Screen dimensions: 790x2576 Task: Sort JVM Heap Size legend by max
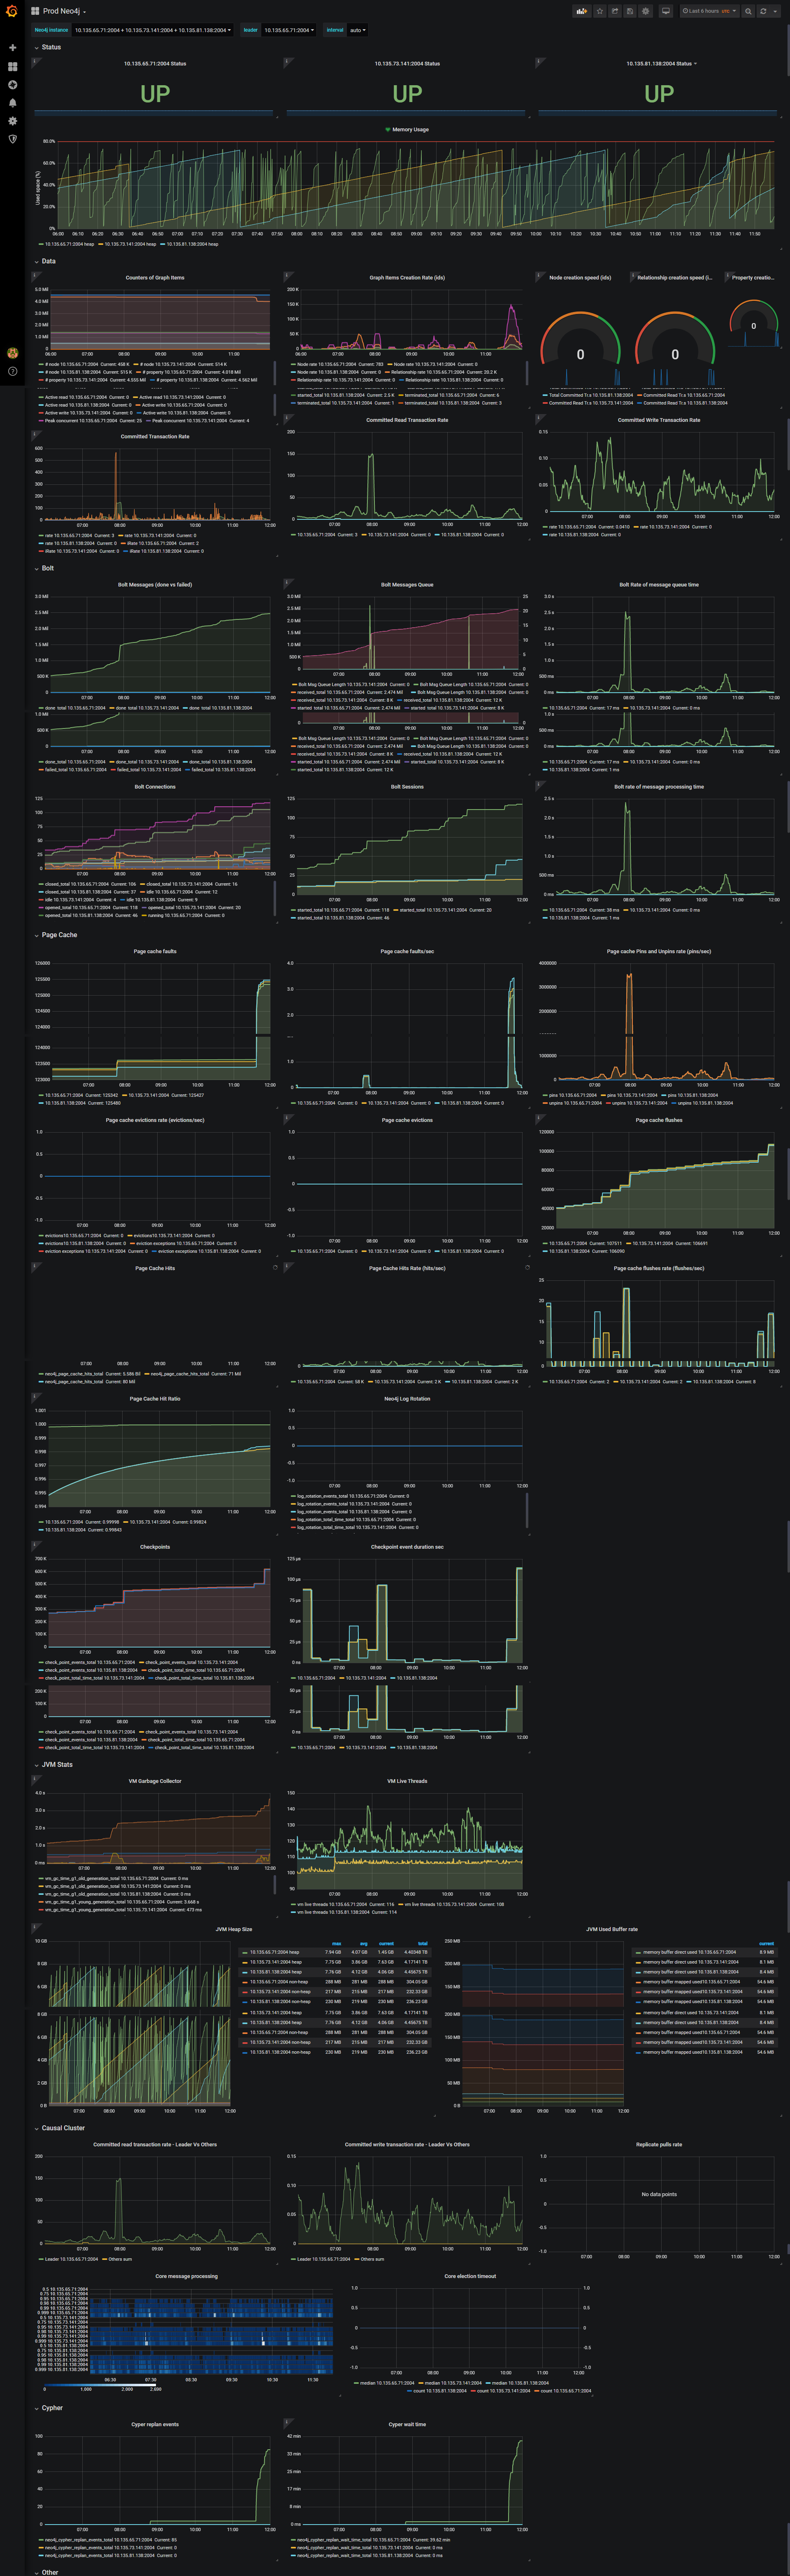336,1943
